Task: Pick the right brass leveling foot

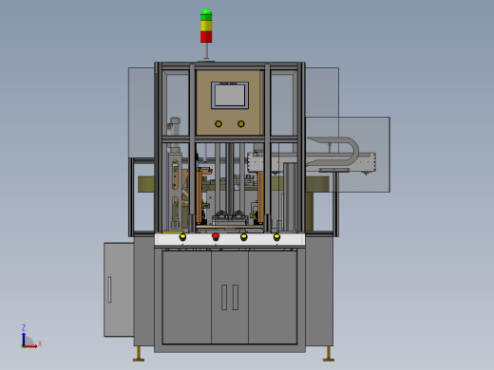Action: click(x=329, y=354)
